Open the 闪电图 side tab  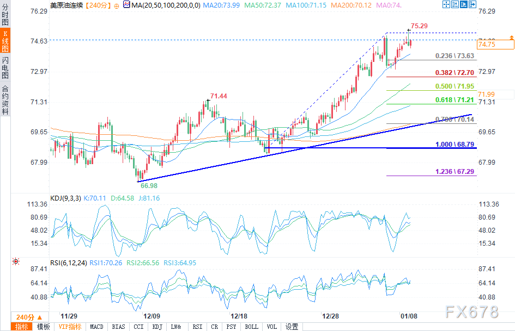5,67
